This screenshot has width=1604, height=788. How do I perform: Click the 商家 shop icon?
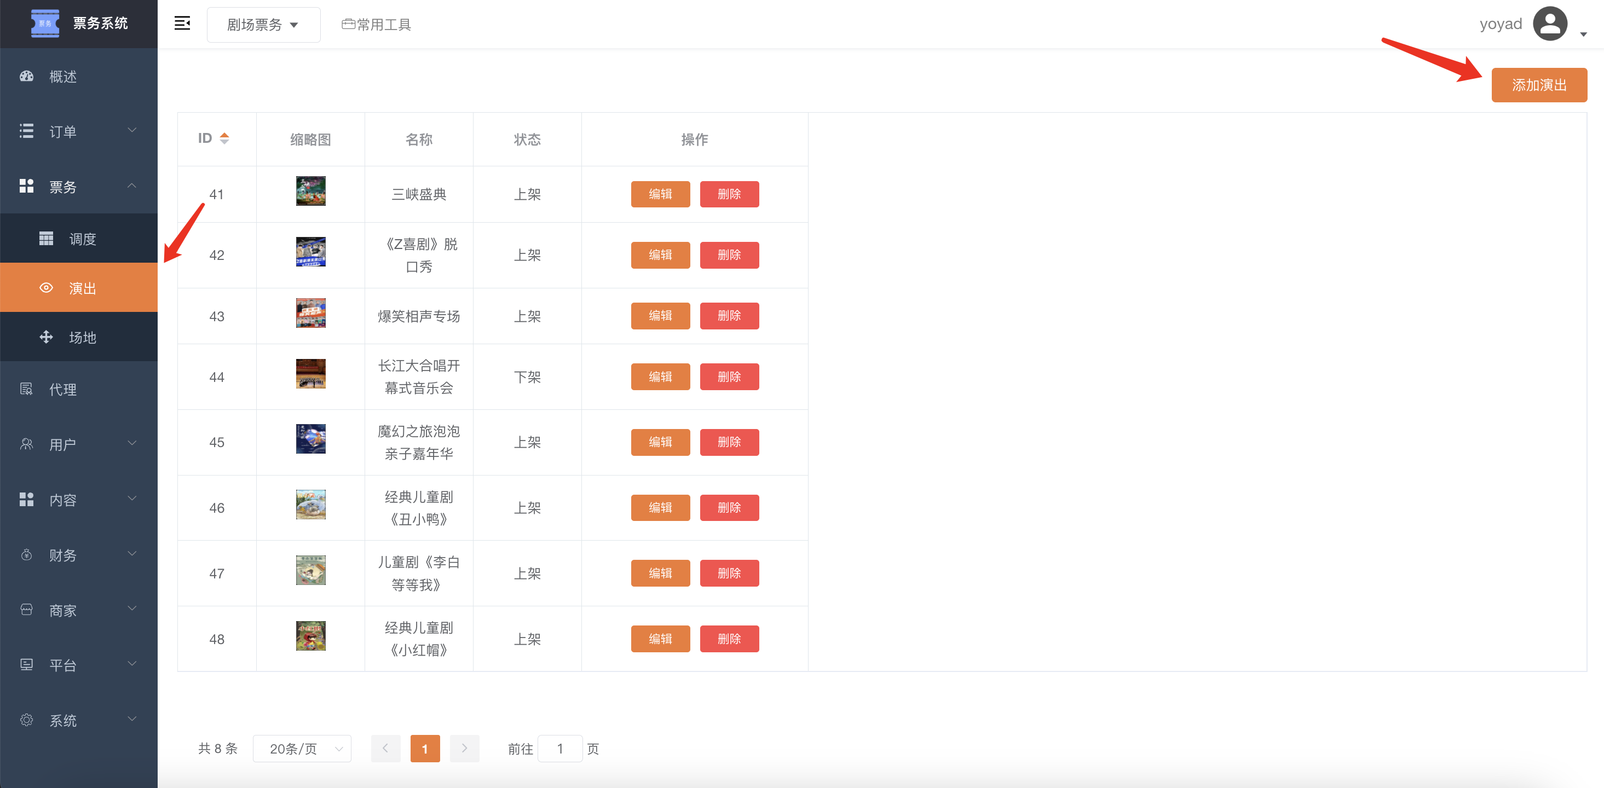click(x=27, y=610)
